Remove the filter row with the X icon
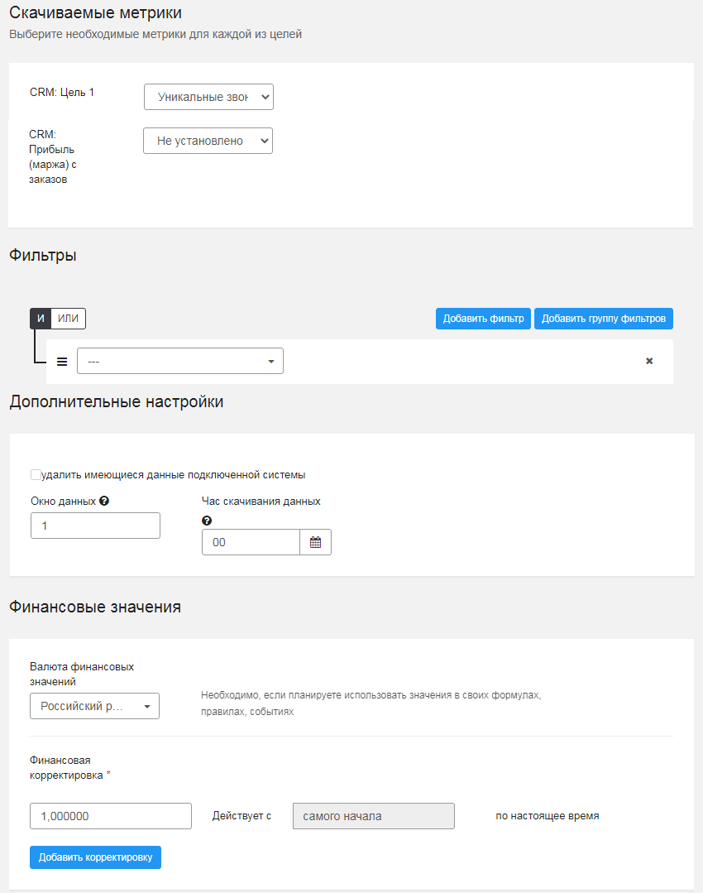The width and height of the screenshot is (703, 893). [649, 361]
